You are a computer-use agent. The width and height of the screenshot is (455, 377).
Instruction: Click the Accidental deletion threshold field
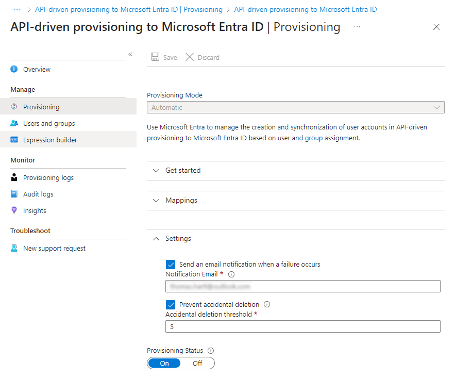[302, 326]
